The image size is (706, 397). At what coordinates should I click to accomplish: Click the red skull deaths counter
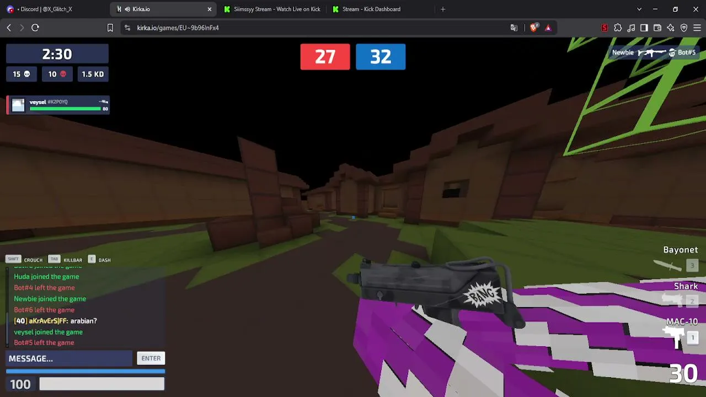click(x=57, y=74)
